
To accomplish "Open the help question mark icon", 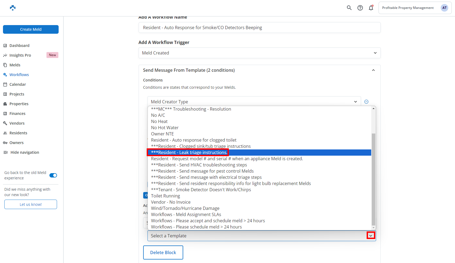I will (x=360, y=8).
